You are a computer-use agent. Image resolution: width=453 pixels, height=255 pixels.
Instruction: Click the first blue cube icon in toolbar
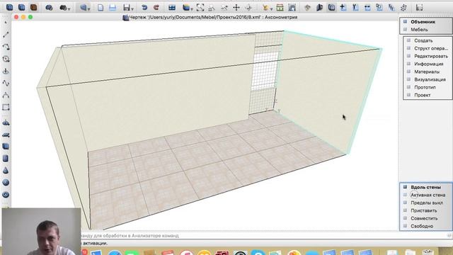click(9, 7)
